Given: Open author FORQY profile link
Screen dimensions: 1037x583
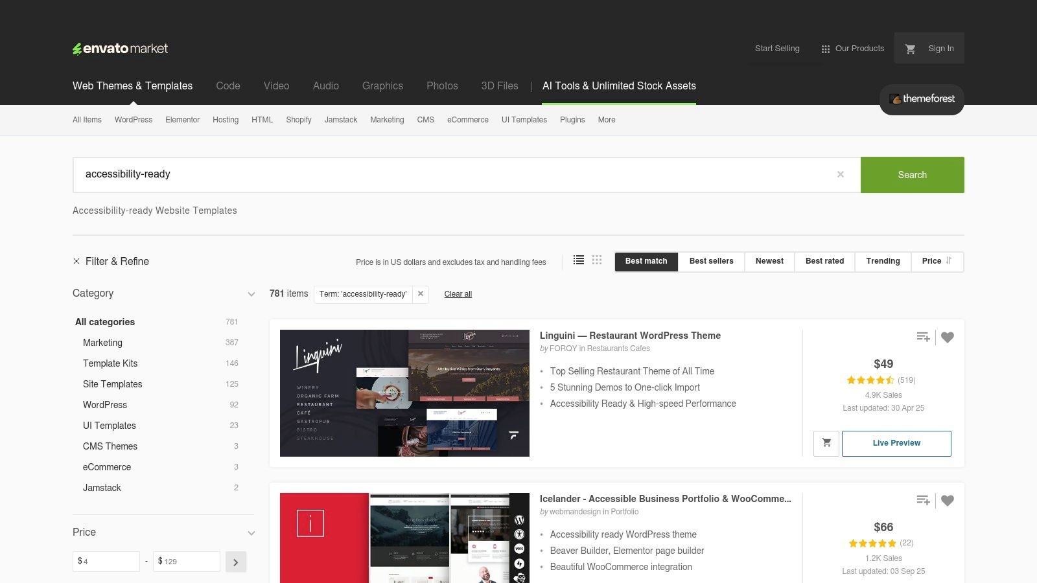Looking at the screenshot, I should 563,349.
